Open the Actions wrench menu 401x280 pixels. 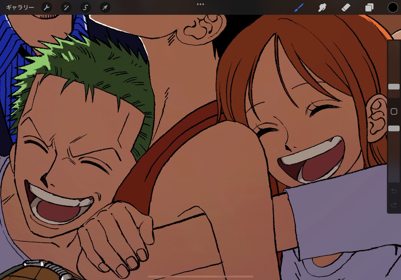click(x=47, y=7)
